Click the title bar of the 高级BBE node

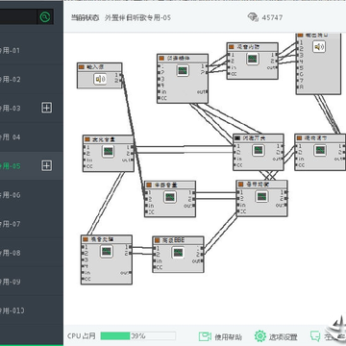tap(178, 240)
